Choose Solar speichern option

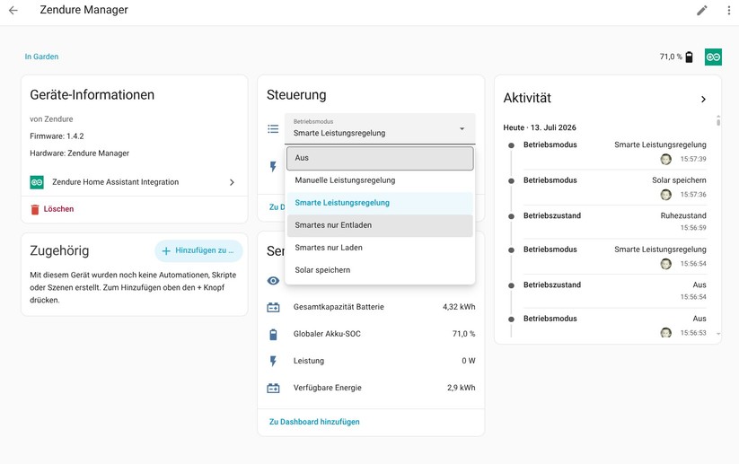(380, 270)
